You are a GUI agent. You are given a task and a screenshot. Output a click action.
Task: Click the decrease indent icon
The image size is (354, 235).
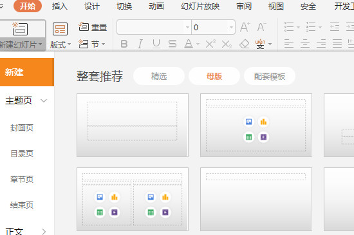click(x=335, y=27)
